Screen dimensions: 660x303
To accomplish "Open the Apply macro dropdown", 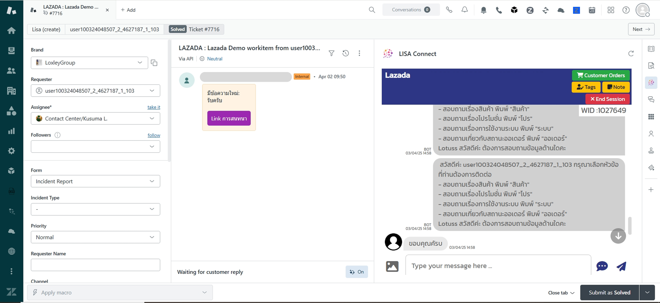I will (x=120, y=292).
